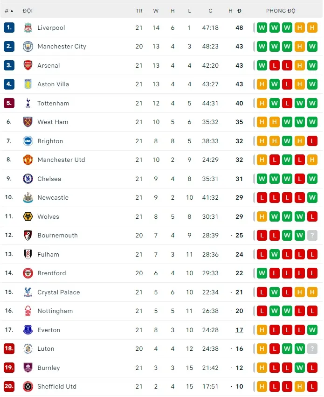Click Everton's underlined 17 points value
The width and height of the screenshot is (324, 397).
click(x=239, y=330)
